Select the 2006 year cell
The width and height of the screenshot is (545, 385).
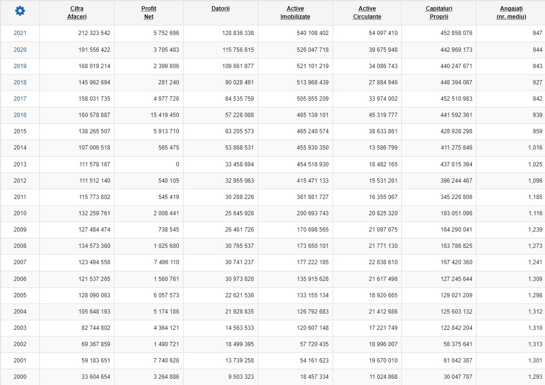[20, 279]
